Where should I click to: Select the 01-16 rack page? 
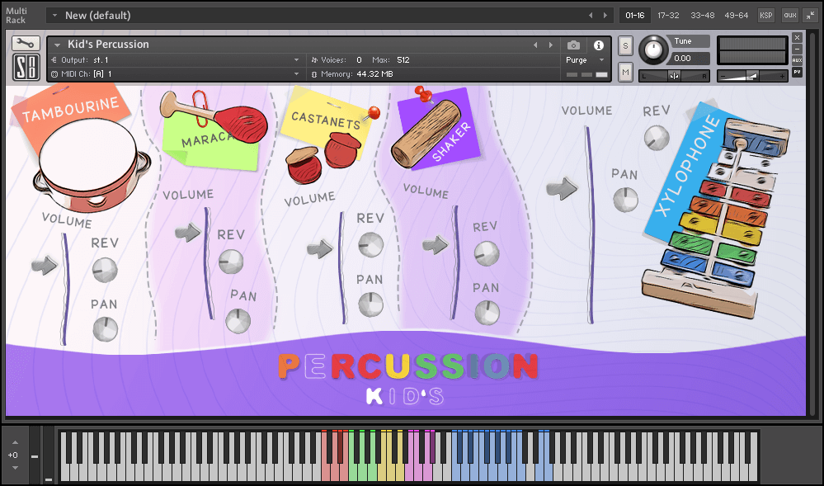coord(635,15)
